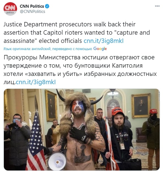Click the framed portrait on right wall

pos(141,106)
